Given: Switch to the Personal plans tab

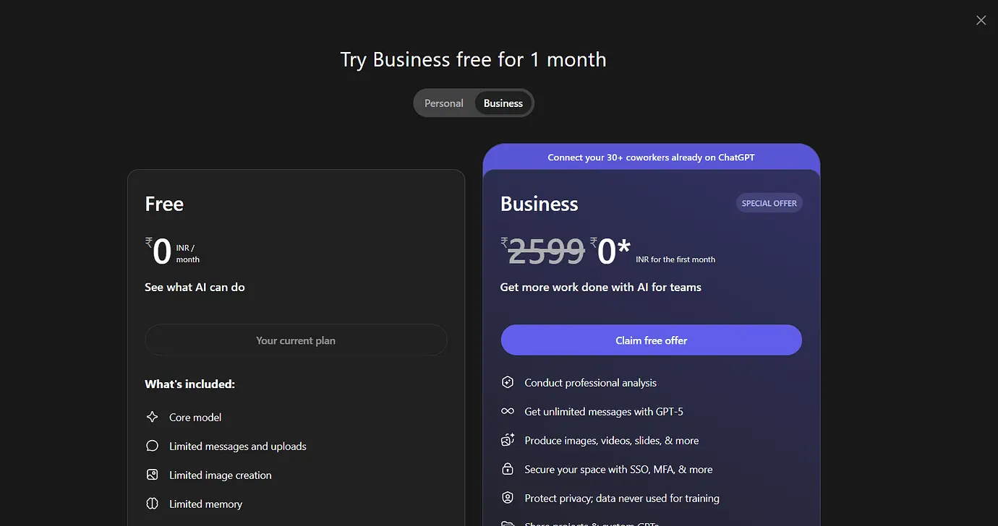Looking at the screenshot, I should (x=444, y=103).
